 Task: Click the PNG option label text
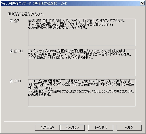pos(18,81)
